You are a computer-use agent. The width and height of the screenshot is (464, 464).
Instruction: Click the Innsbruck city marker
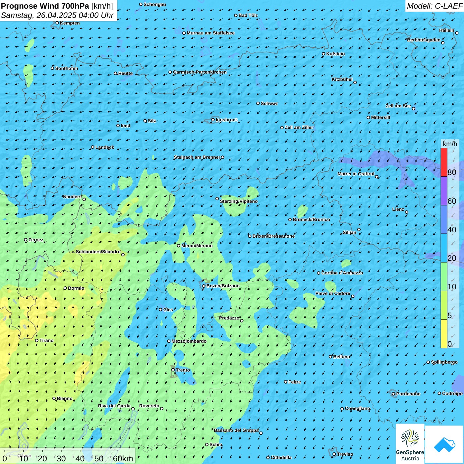213,120
